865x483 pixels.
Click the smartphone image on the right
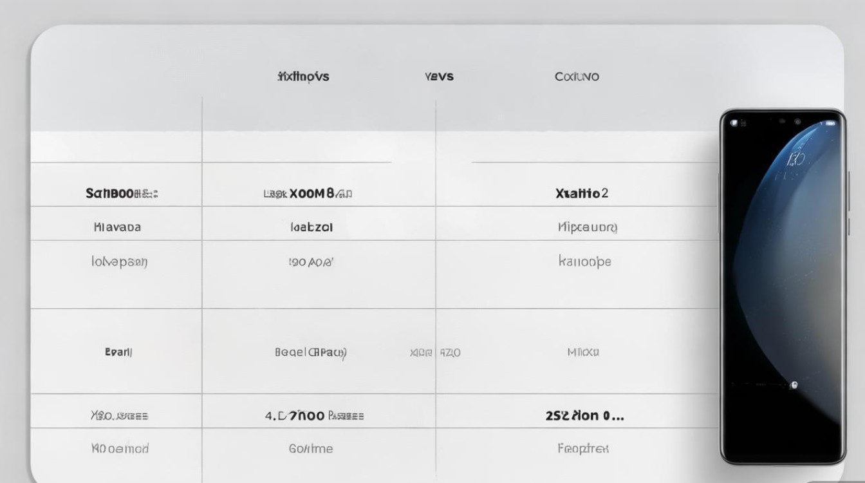[x=782, y=287]
